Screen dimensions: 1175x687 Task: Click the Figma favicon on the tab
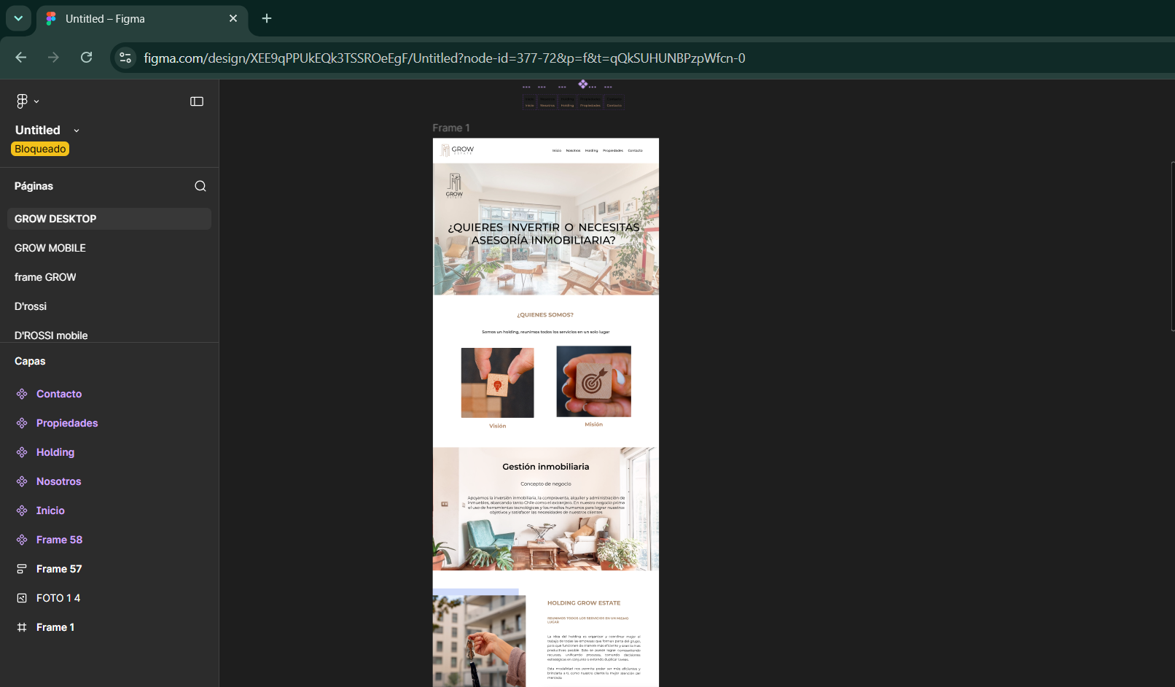point(51,18)
